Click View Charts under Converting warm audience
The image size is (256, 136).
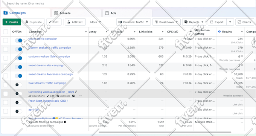[x=37, y=96]
